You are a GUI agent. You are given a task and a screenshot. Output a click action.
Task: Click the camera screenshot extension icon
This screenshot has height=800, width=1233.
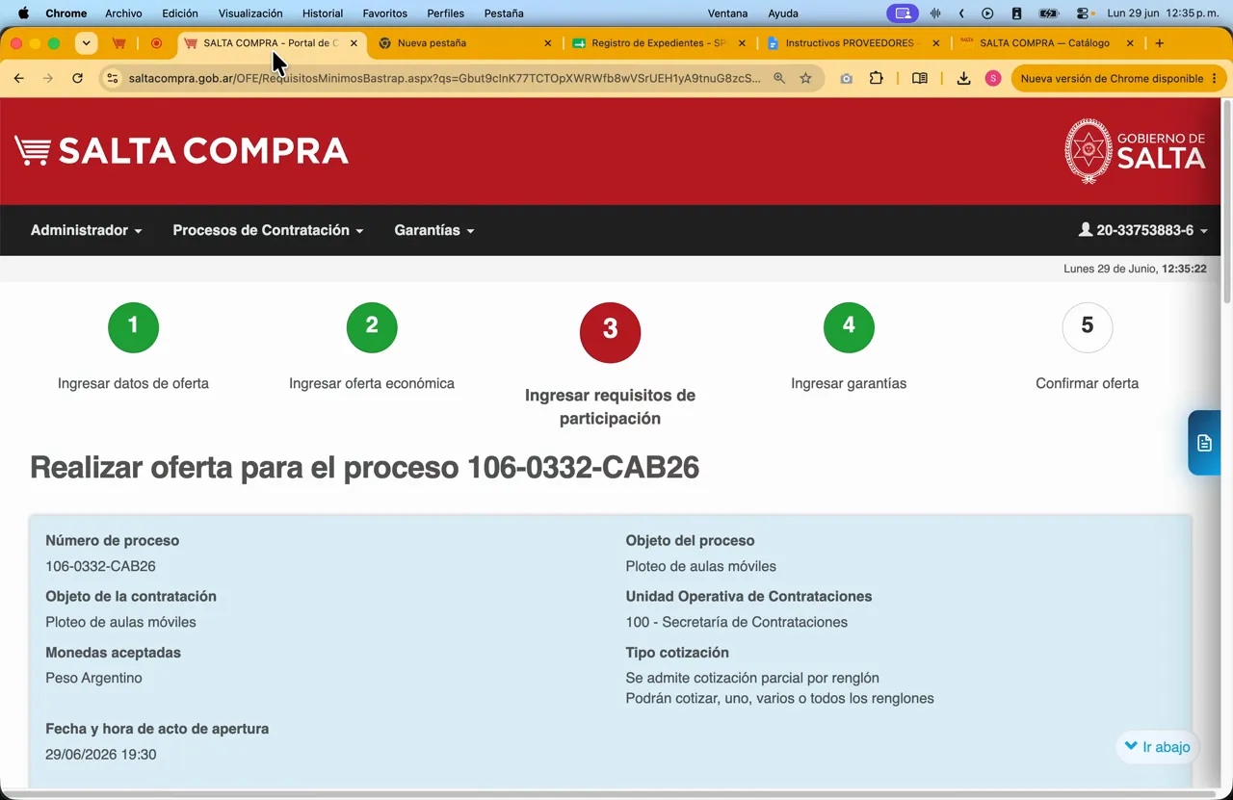click(846, 78)
